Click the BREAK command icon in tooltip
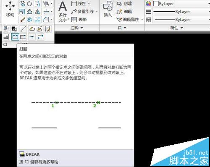This screenshot has height=167, width=210. (22, 154)
